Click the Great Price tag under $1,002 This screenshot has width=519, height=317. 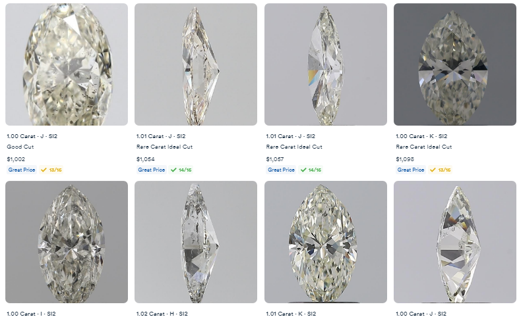click(22, 170)
